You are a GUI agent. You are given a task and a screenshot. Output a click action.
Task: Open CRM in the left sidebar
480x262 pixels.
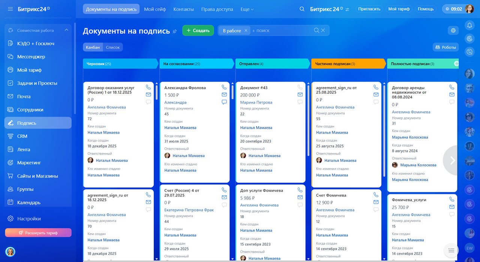click(22, 136)
